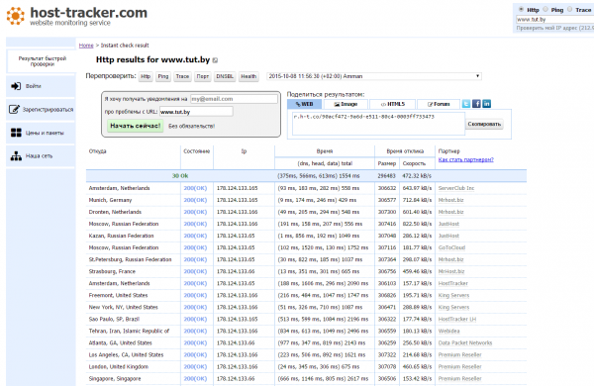This screenshot has width=594, height=386.
Task: Recheck using the DNSBL button
Action: pos(225,76)
